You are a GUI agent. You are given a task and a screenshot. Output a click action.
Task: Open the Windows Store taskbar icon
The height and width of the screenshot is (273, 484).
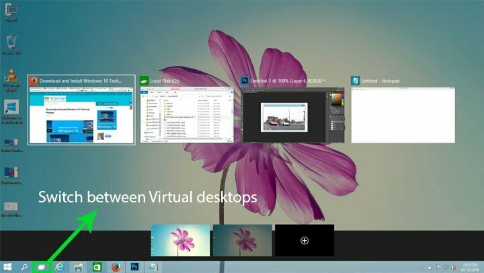(97, 267)
